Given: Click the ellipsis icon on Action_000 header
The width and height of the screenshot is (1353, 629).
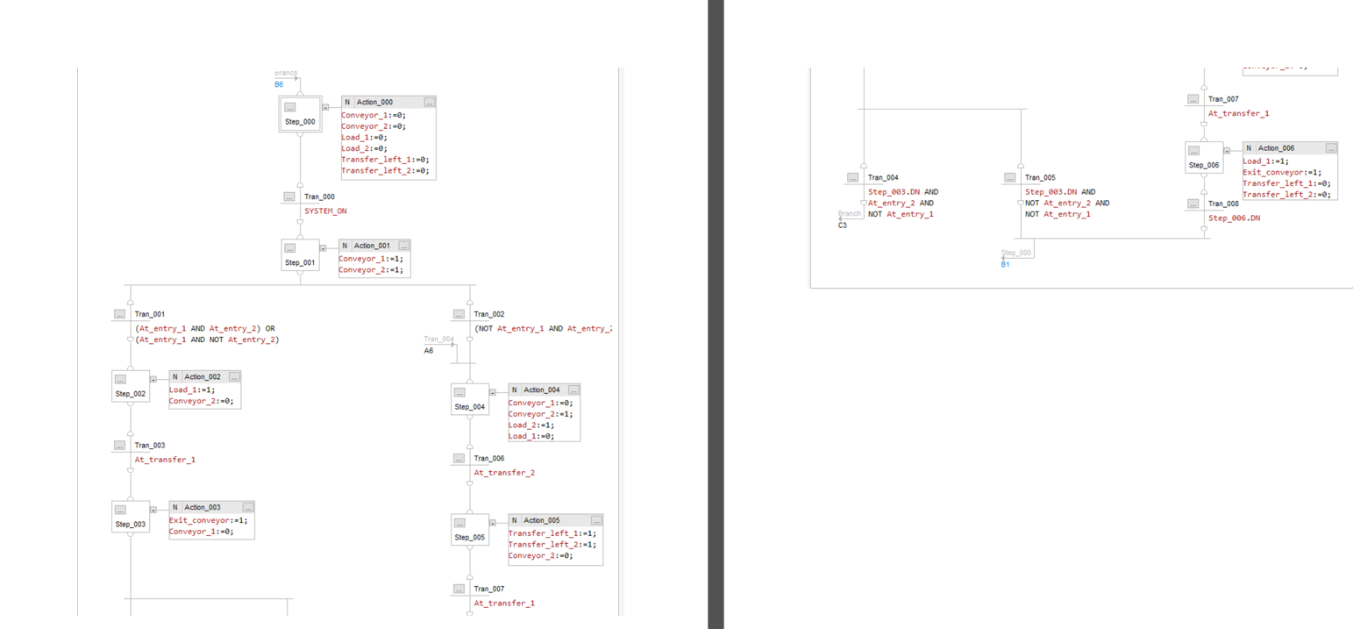Looking at the screenshot, I should (x=430, y=102).
